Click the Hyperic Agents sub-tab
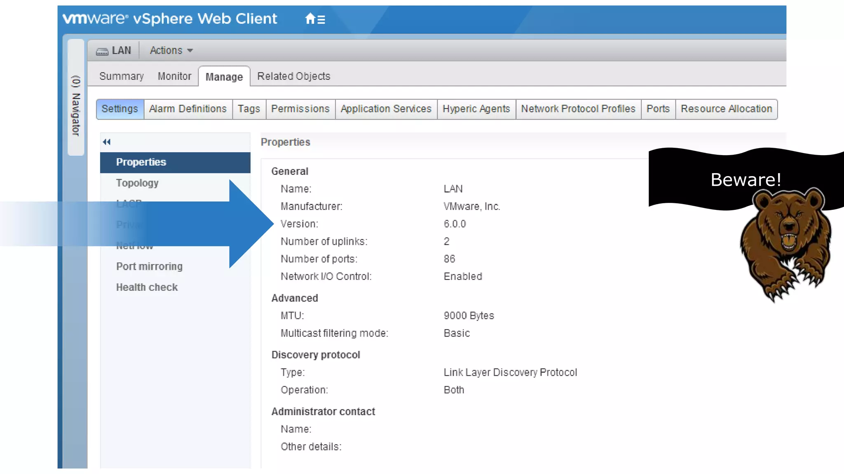844x474 pixels. pos(476,109)
